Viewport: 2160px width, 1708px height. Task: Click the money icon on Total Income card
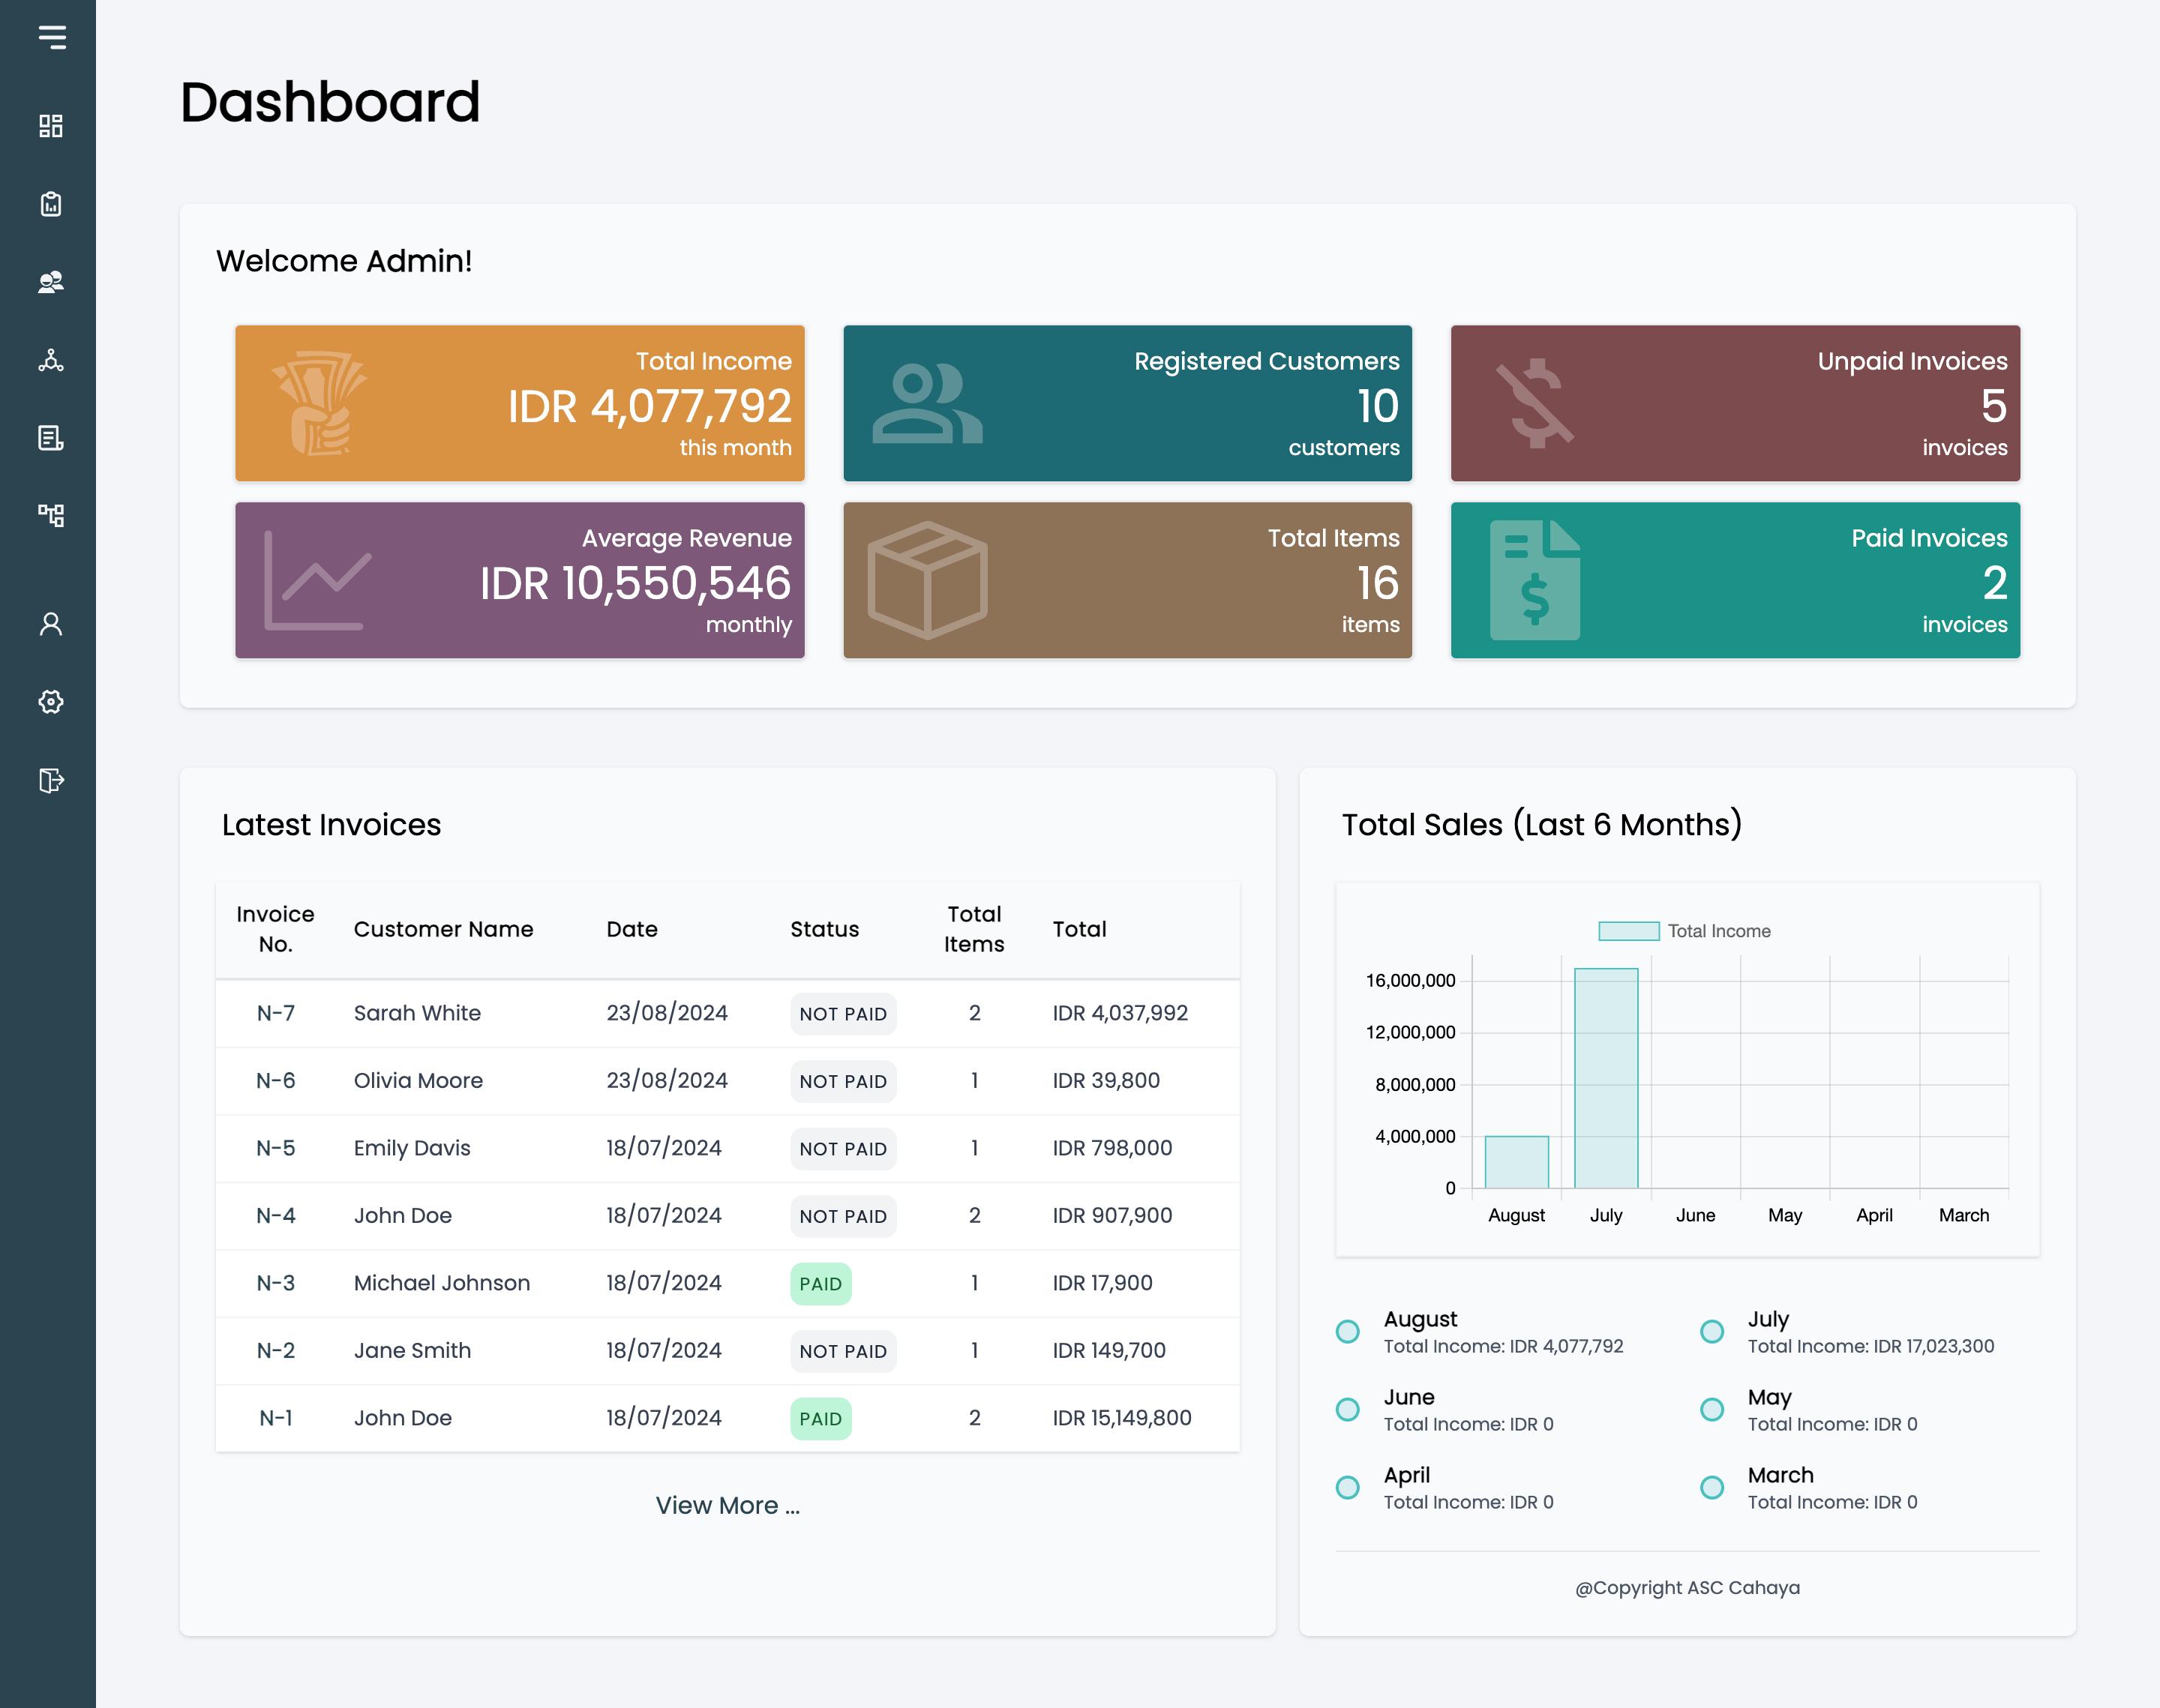pyautogui.click(x=319, y=403)
